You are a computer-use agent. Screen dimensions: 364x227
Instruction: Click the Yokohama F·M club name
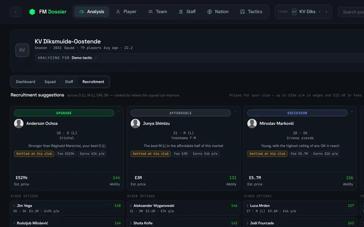tap(184, 138)
